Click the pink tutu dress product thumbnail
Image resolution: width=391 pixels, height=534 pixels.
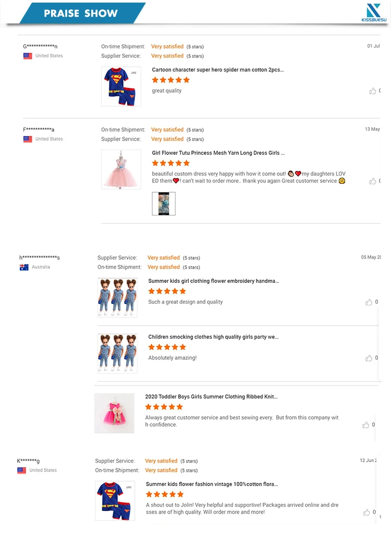point(121,169)
